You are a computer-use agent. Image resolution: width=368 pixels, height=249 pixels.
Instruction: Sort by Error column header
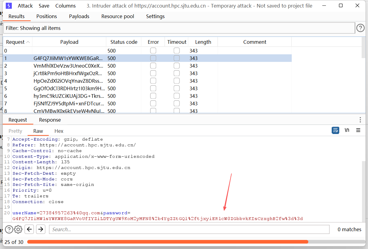[x=153, y=42]
